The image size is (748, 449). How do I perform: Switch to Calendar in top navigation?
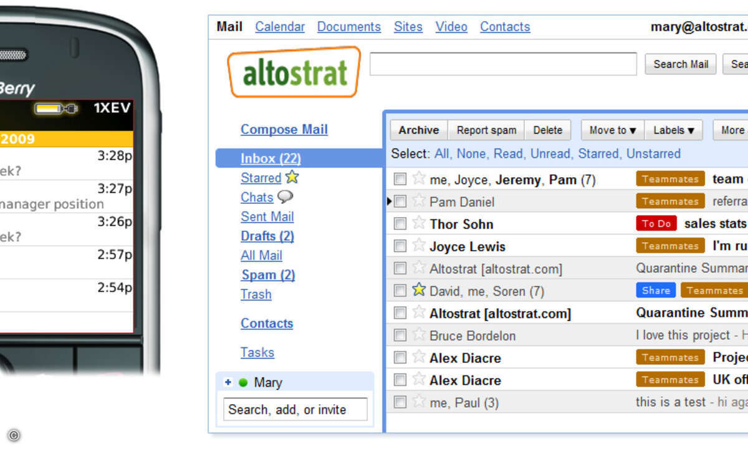click(280, 27)
